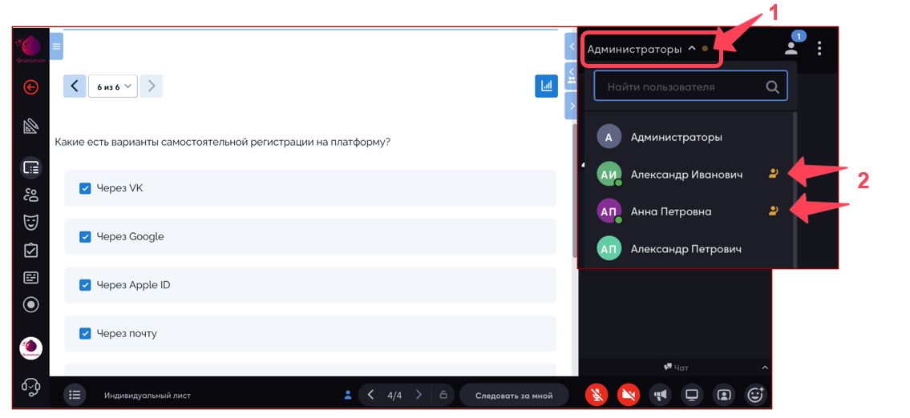
Task: Click the theater mask icon in sidebar
Action: tap(30, 223)
